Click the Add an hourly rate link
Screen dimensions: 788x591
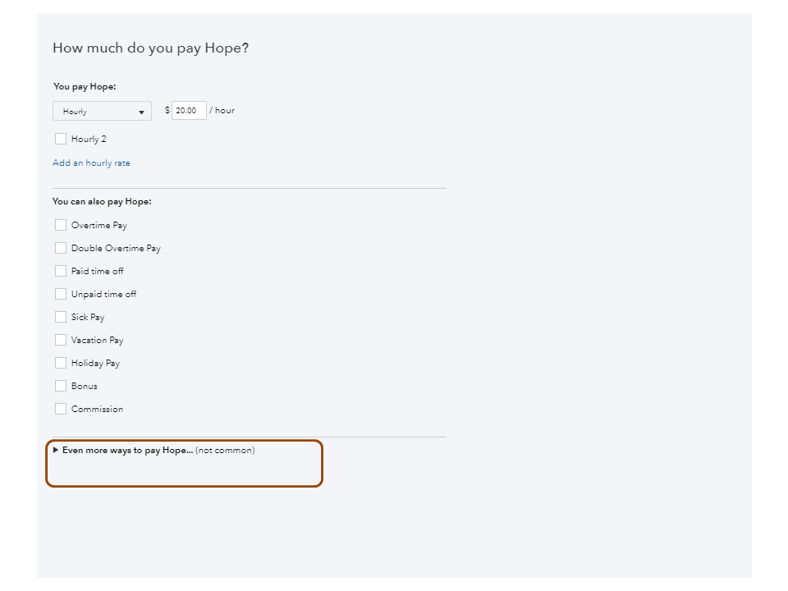pyautogui.click(x=91, y=163)
